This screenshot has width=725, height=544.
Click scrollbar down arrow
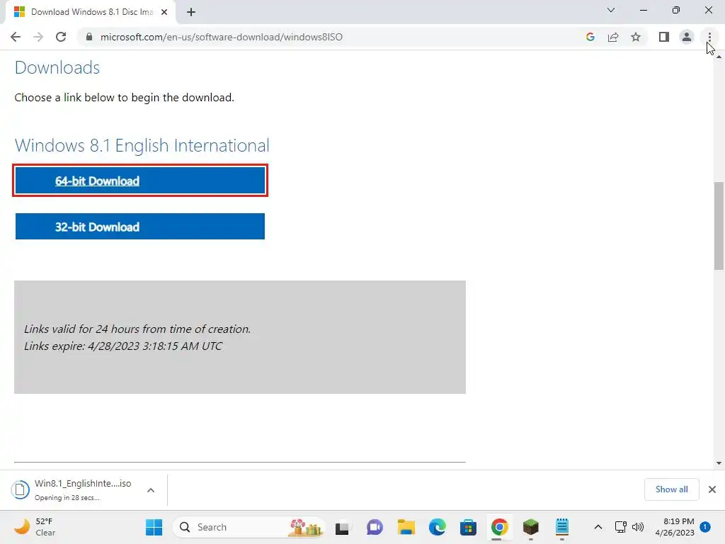point(719,463)
